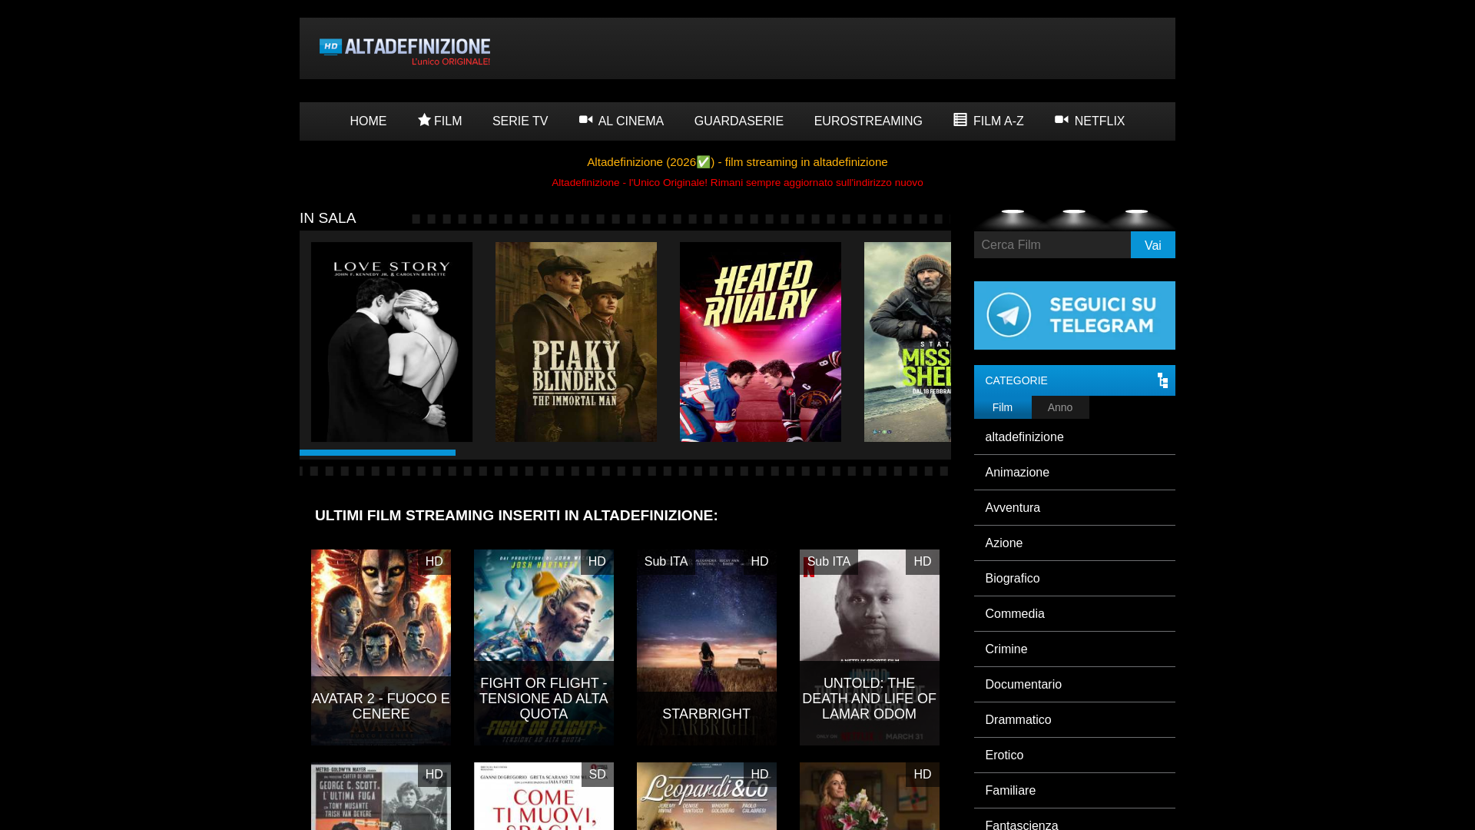Open the altadefinizione category
This screenshot has height=830, width=1475.
(1075, 437)
